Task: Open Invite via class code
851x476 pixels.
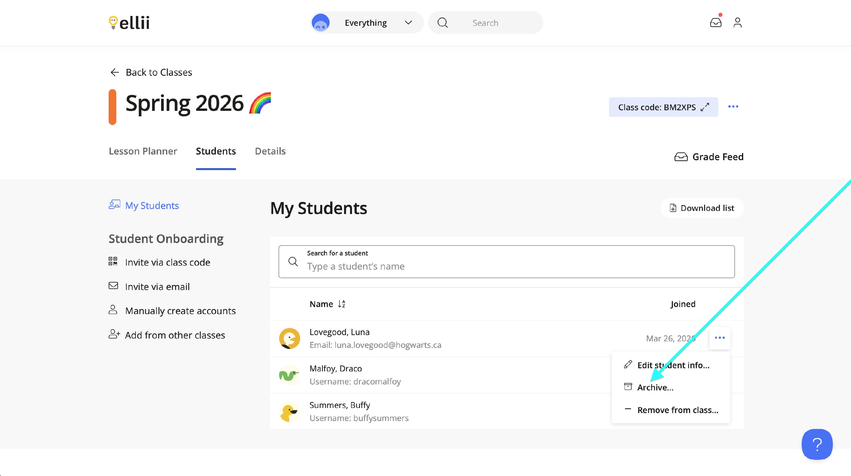Action: click(x=167, y=262)
